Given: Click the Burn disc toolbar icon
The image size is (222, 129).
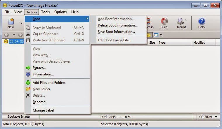Looking at the screenshot, I should 164,21.
